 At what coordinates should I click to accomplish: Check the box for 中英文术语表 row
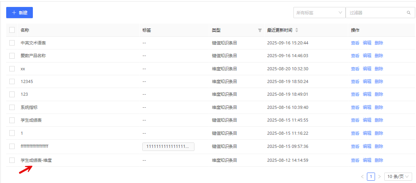pyautogui.click(x=12, y=43)
